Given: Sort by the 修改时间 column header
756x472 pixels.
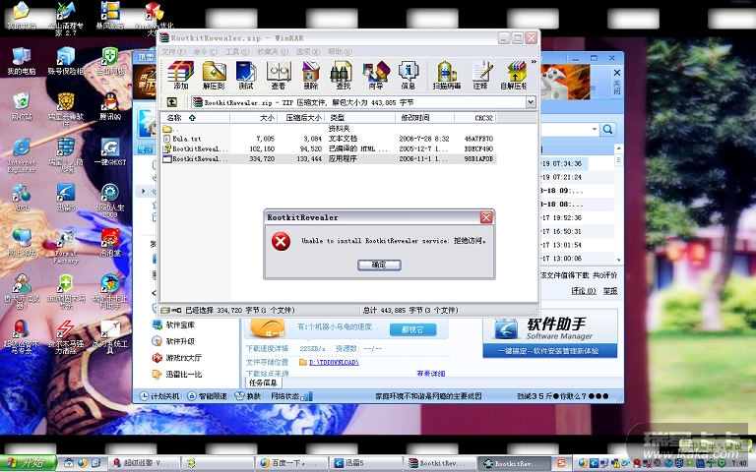Looking at the screenshot, I should coord(425,118).
